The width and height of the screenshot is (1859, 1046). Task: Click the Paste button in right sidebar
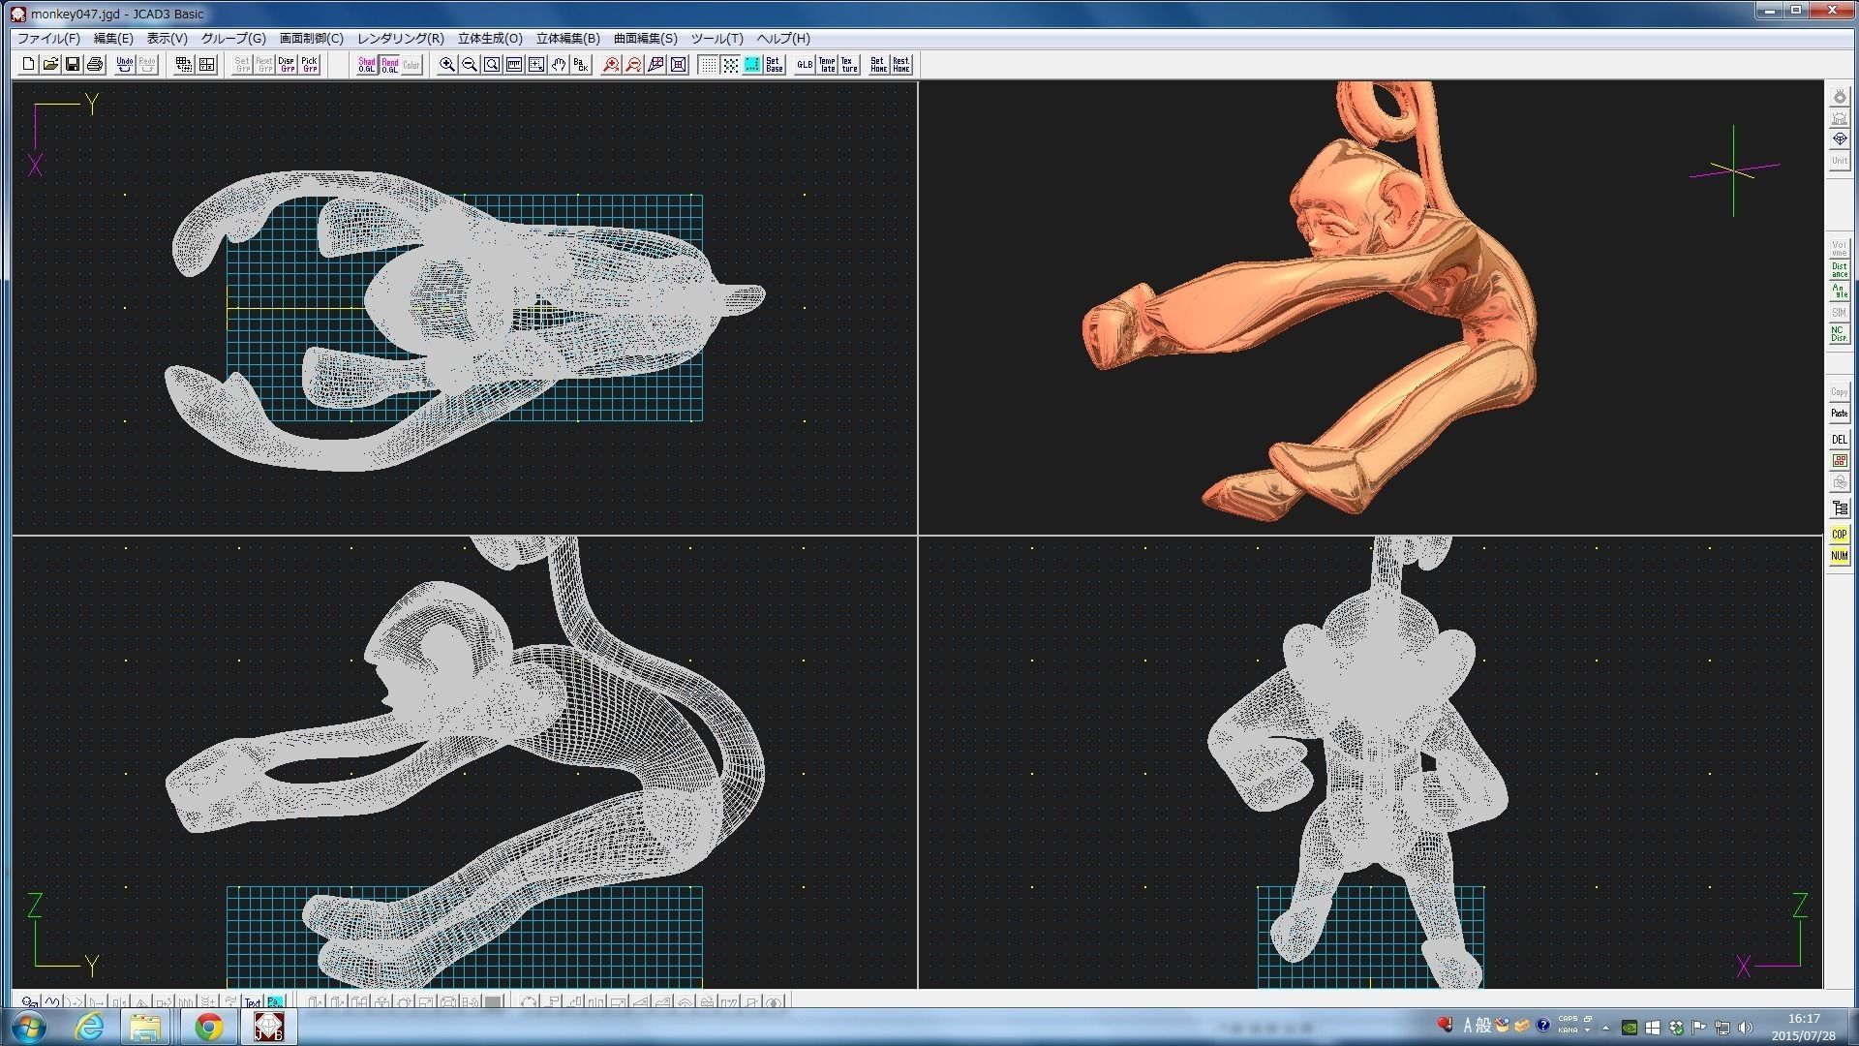(1839, 414)
